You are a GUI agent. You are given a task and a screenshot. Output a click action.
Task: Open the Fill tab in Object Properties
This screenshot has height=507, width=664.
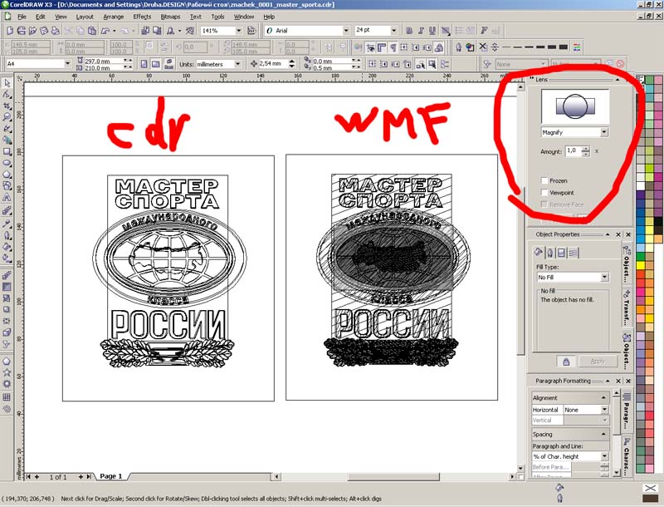click(x=538, y=253)
